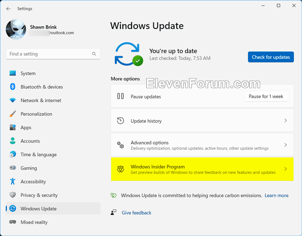The width and height of the screenshot is (302, 236).
Task: Navigate to Apps settings
Action: point(26,128)
